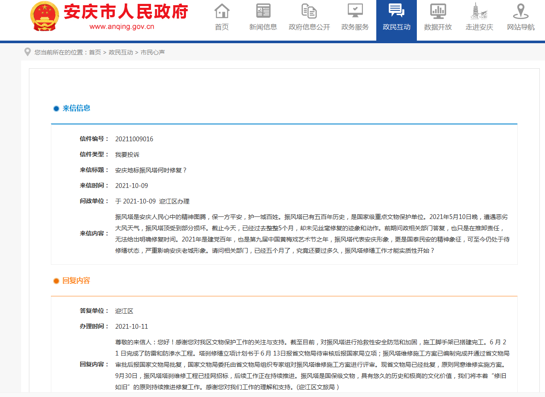Select the 政民互动 chat bubble icon
The image size is (545, 397).
396,11
